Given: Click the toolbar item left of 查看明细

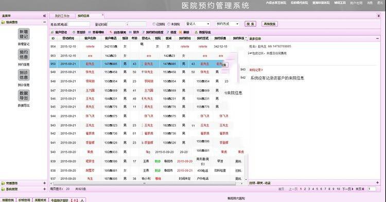Looking at the screenshot, I should [79, 32].
